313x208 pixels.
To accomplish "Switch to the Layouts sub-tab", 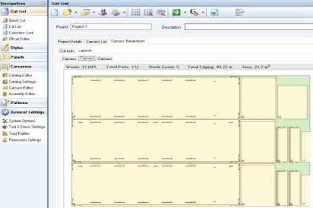I will pyautogui.click(x=85, y=50).
